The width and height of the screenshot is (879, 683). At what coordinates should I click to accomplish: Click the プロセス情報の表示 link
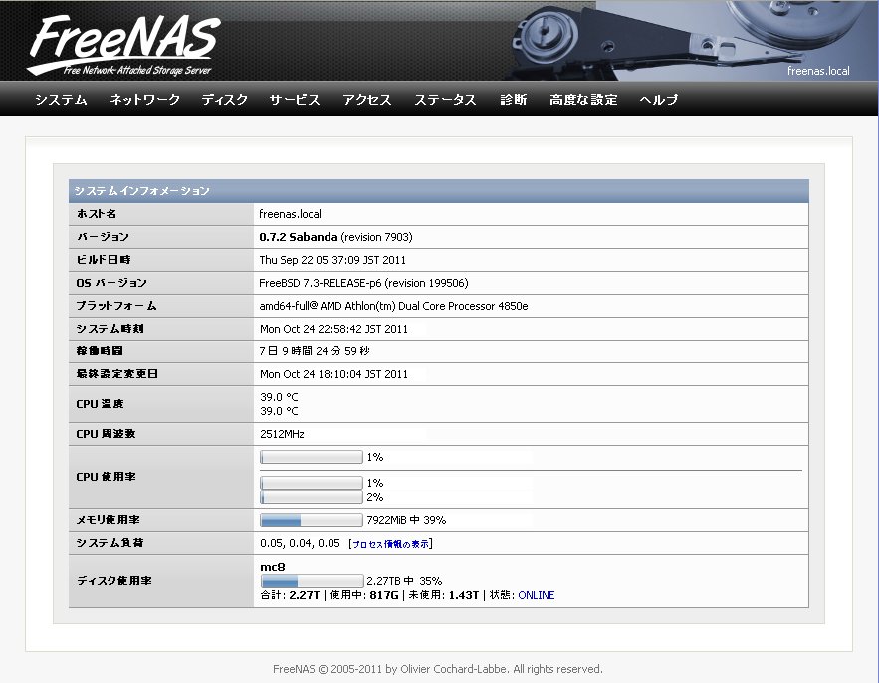(x=390, y=544)
